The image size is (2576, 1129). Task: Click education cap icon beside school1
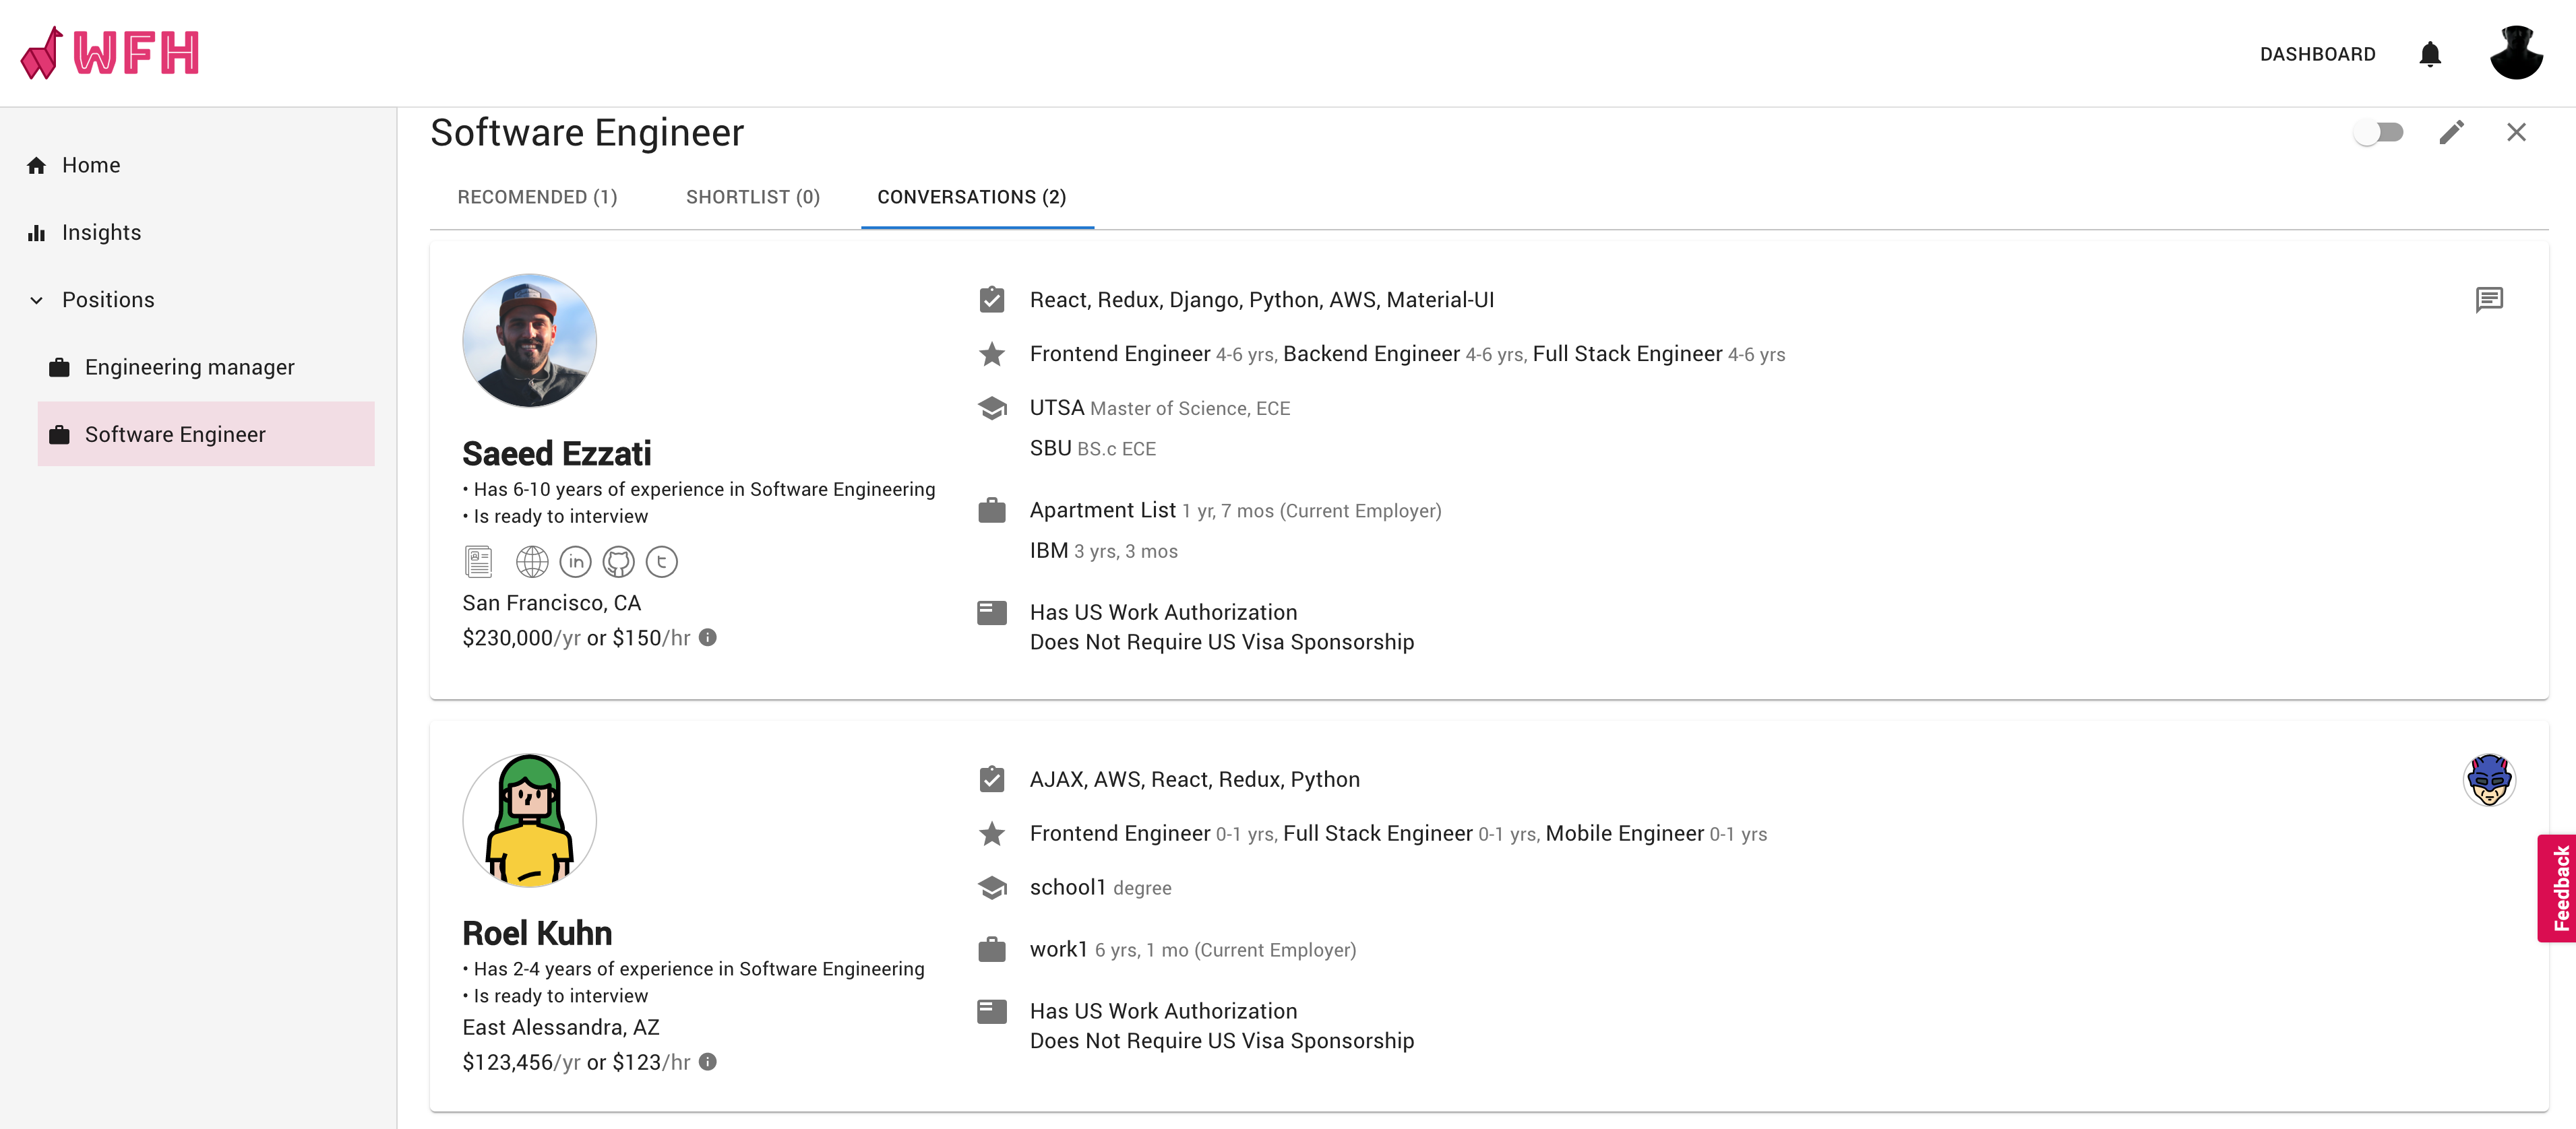pos(991,887)
